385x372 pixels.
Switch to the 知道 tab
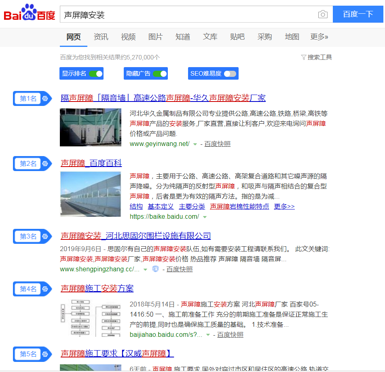point(183,37)
